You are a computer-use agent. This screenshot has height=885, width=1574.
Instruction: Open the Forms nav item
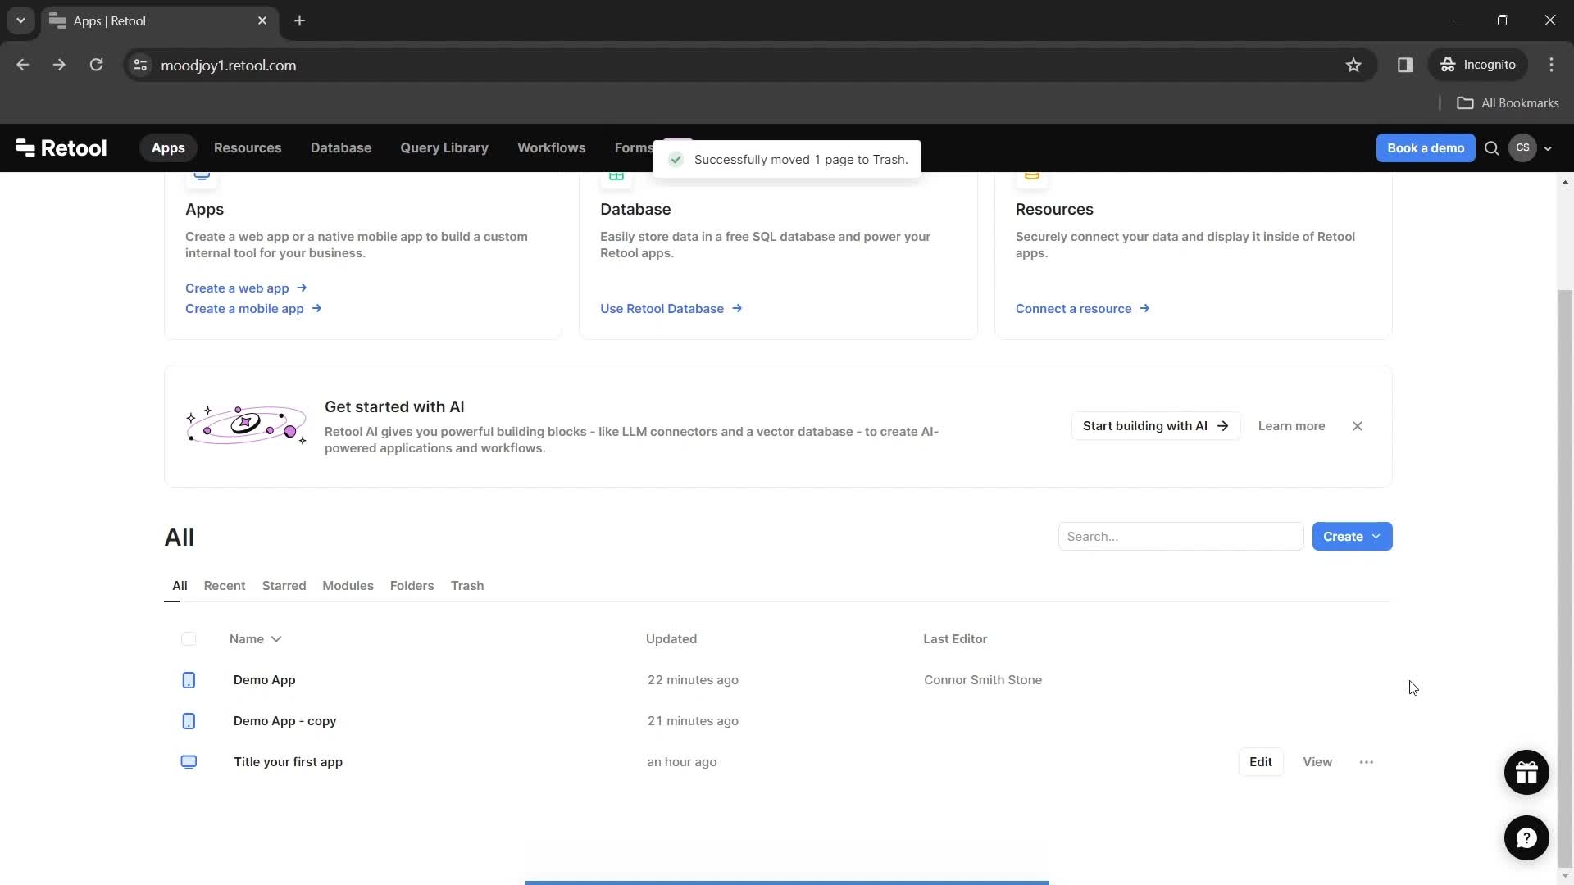pos(633,148)
